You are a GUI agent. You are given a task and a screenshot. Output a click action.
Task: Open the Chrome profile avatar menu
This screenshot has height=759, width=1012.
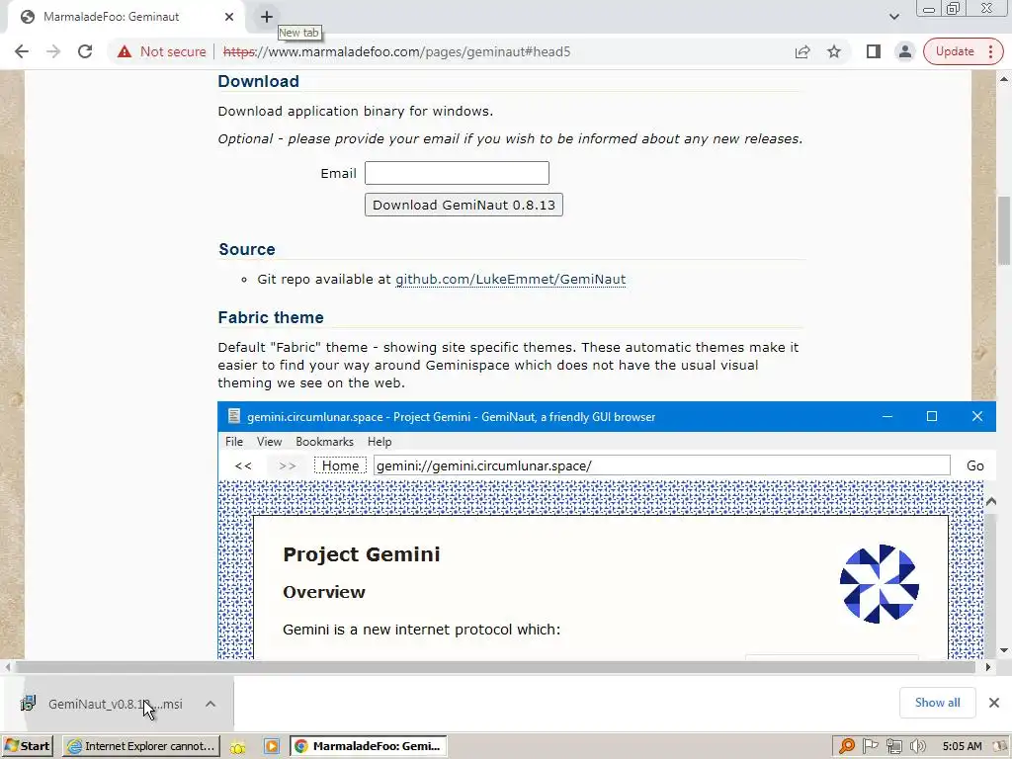(905, 51)
